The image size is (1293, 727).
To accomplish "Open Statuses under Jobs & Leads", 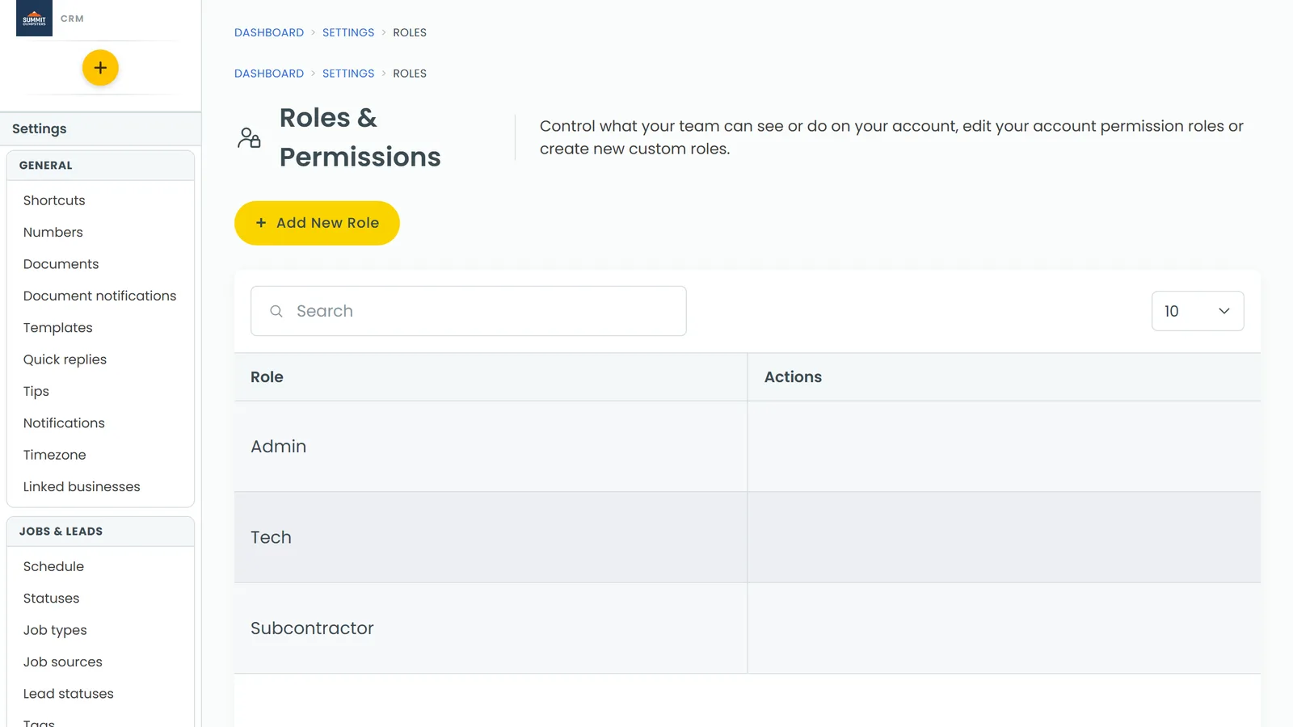I will [x=52, y=599].
